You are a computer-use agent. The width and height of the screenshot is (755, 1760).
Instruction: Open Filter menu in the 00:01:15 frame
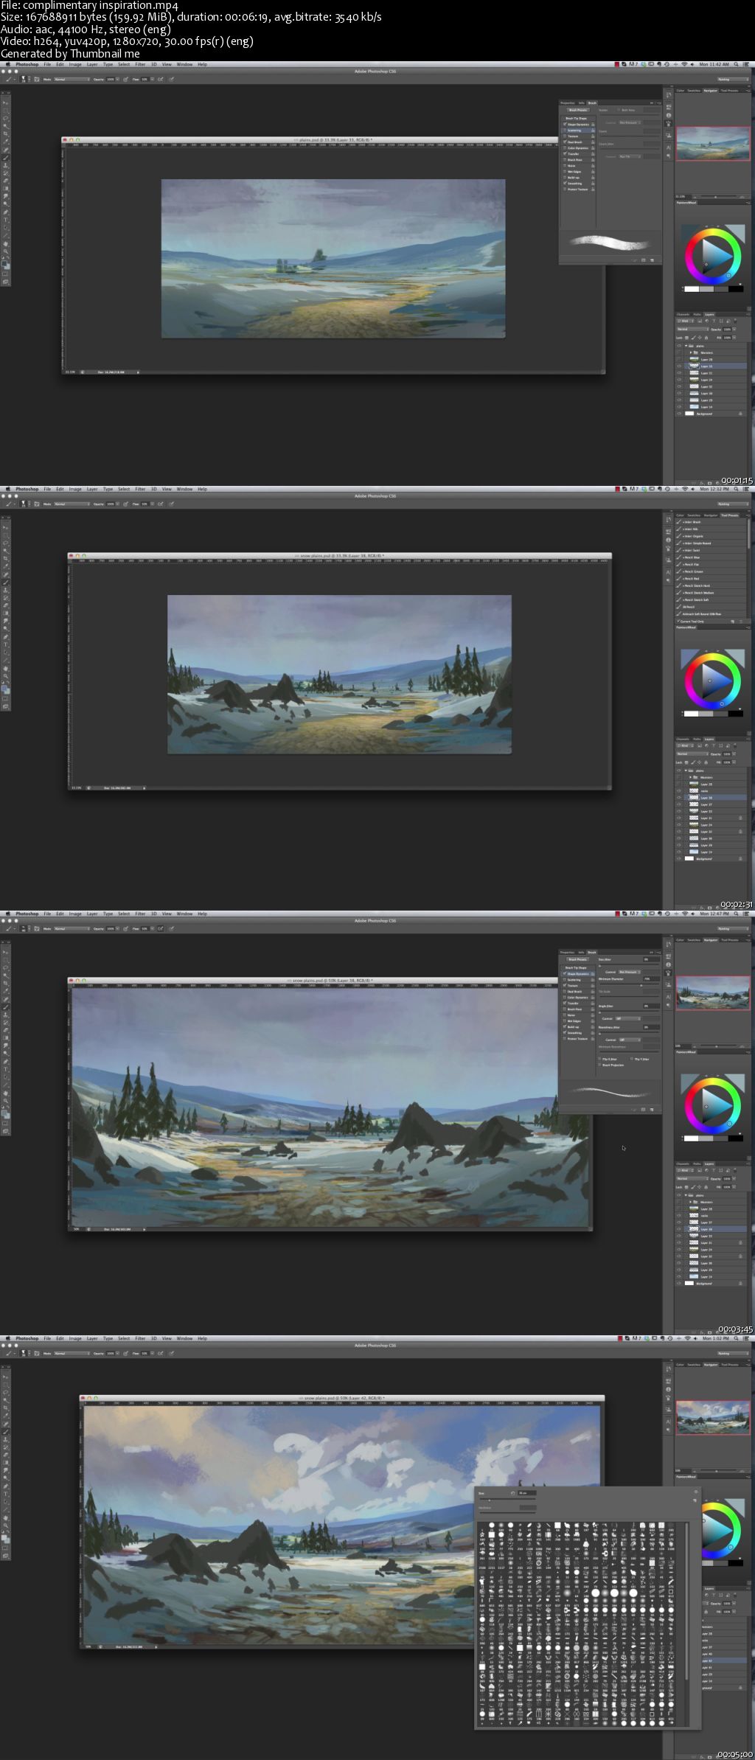click(x=140, y=64)
